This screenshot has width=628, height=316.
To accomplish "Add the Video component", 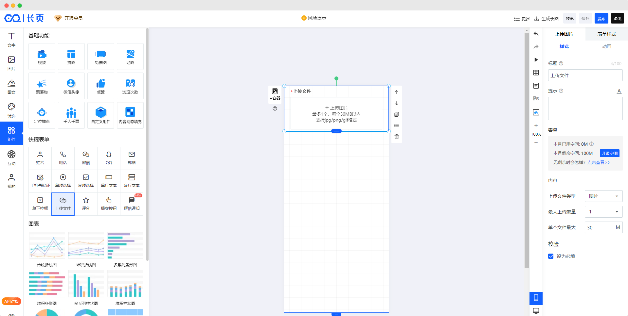I will coord(42,57).
